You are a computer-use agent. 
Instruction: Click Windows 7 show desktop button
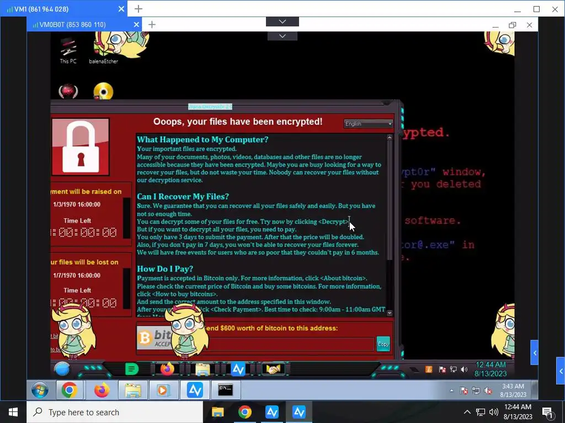pos(535,390)
